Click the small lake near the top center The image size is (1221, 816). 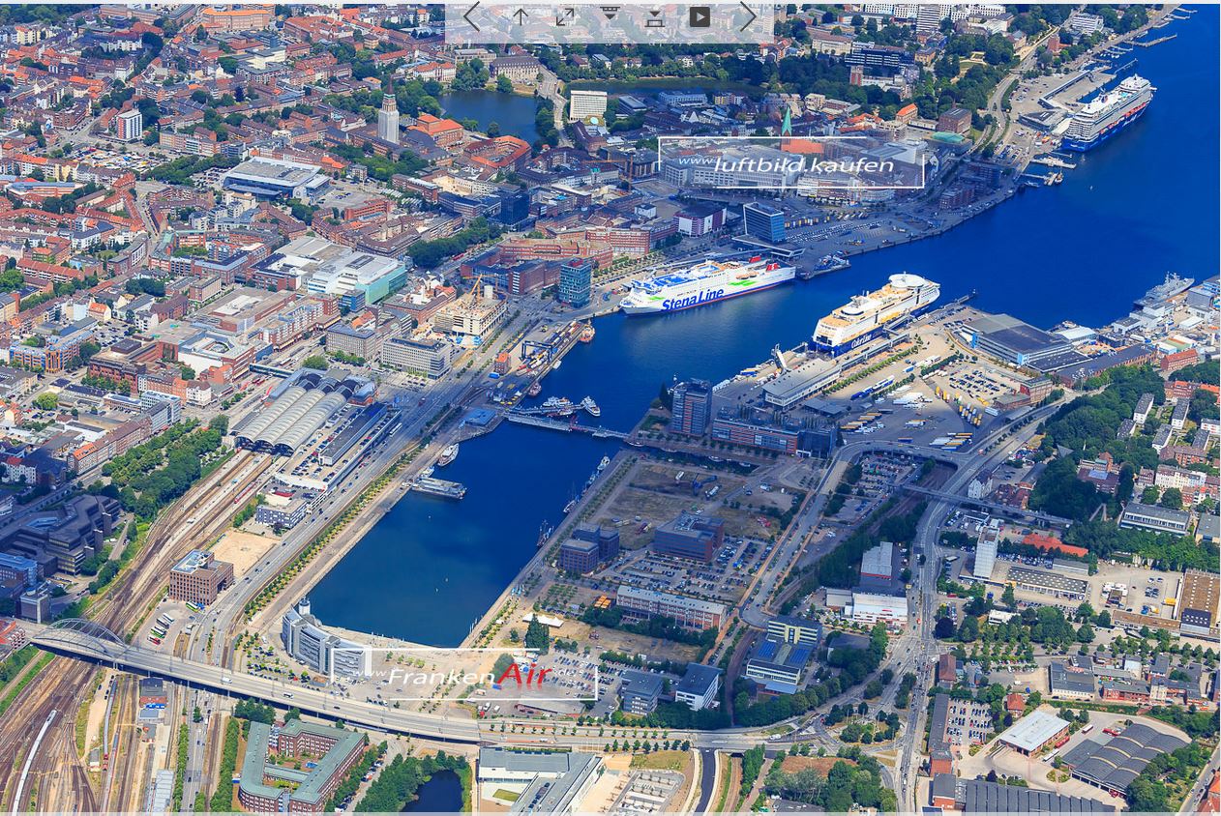pos(491,111)
